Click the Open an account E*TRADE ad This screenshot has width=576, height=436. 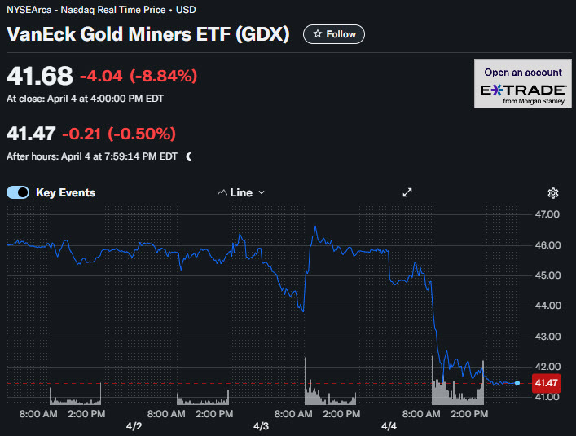pos(522,83)
